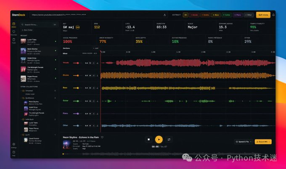Screen dimensions: 286x169
Task: Toggle the Guitar extract chip
Action: (227, 15)
